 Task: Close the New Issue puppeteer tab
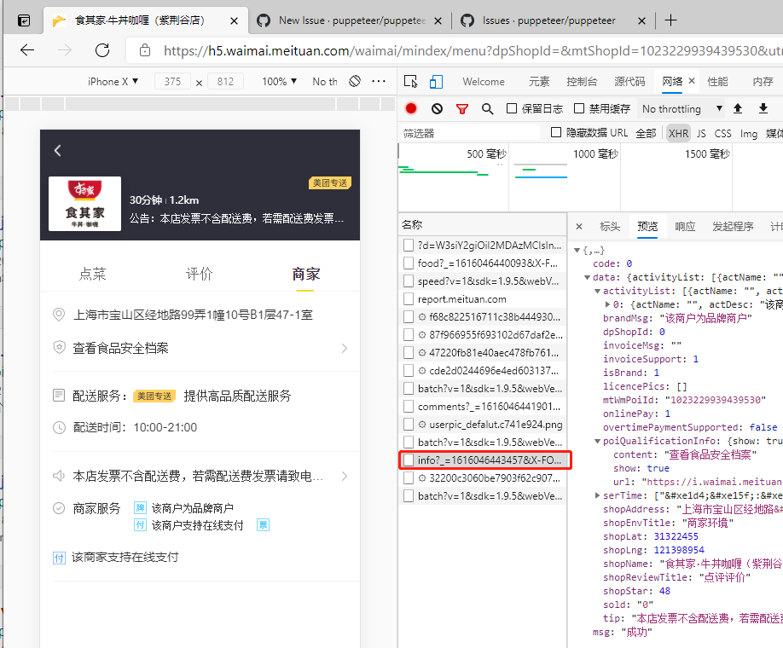click(x=438, y=21)
